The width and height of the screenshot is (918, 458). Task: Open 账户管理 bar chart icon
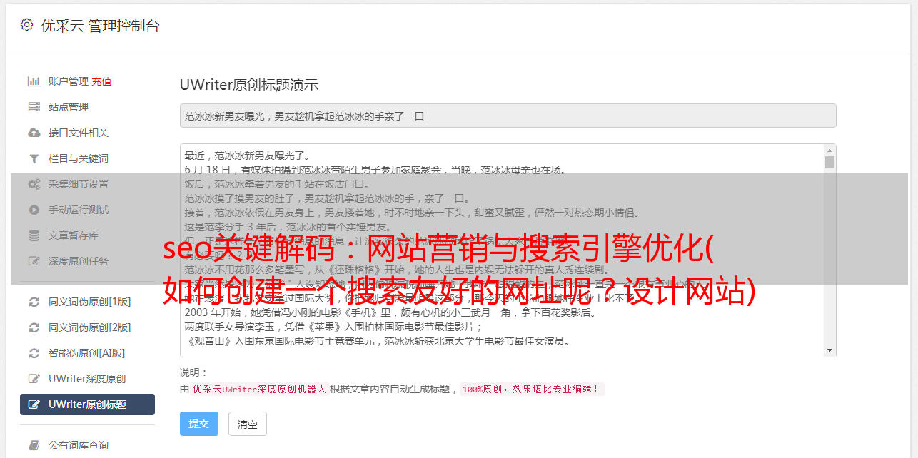click(x=34, y=81)
